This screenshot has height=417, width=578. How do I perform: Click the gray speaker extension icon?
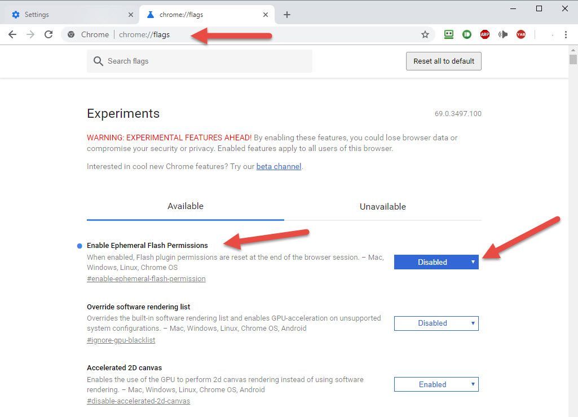[x=503, y=34]
